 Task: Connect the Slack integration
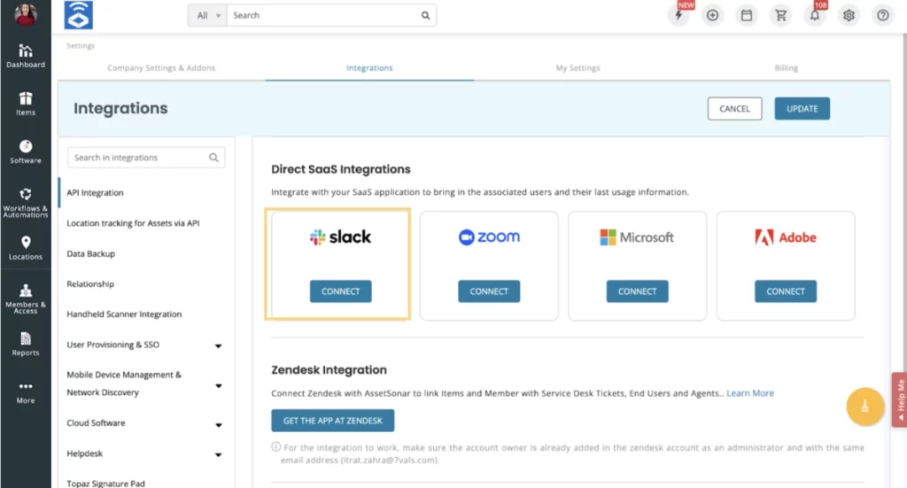tap(341, 291)
